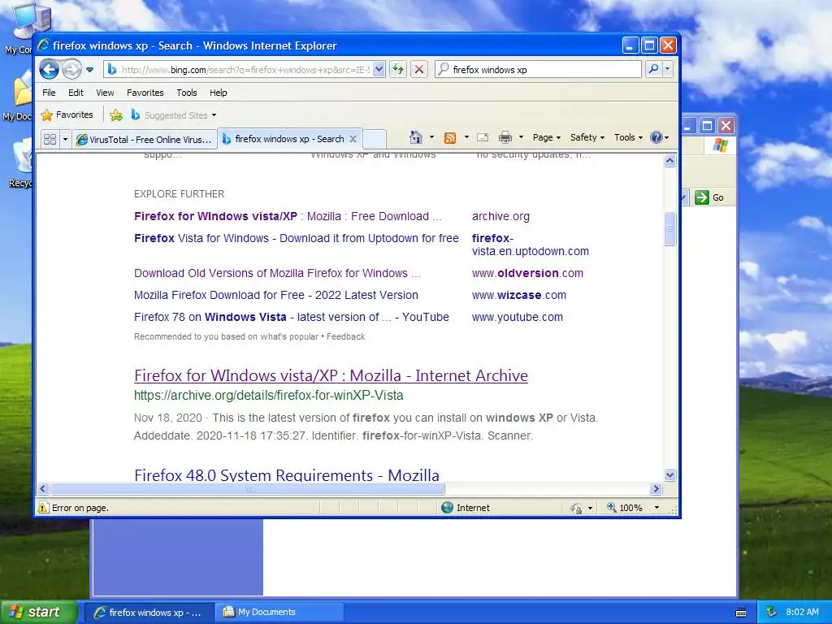Click the archive.org domain link
The image size is (832, 624).
coord(500,216)
